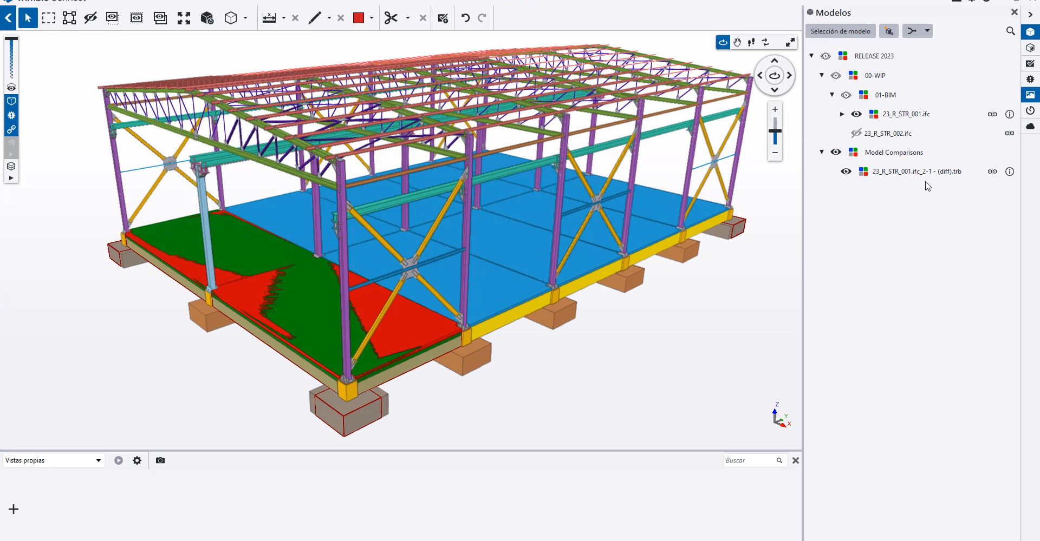Open the Clash burst tab in right sidebar

pyautogui.click(x=1030, y=79)
